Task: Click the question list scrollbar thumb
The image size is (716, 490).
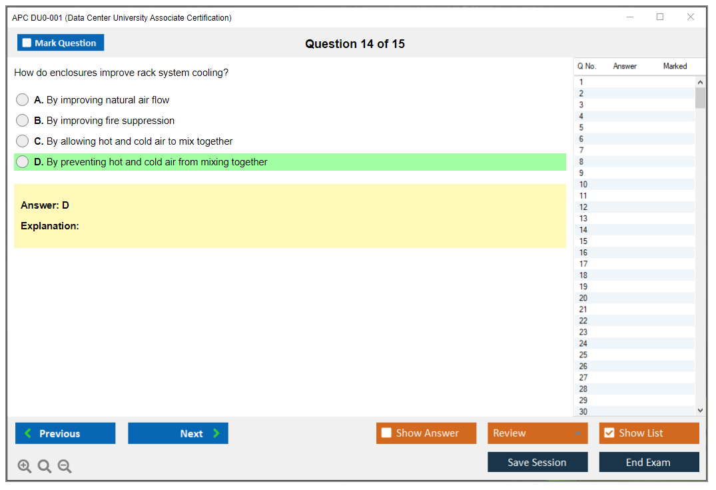Action: pos(700,98)
